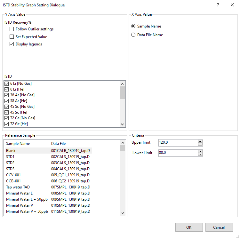Image resolution: width=240 pixels, height=239 pixels.
Task: Click Reference Sample list scrollbar thumb
Action: [123, 148]
